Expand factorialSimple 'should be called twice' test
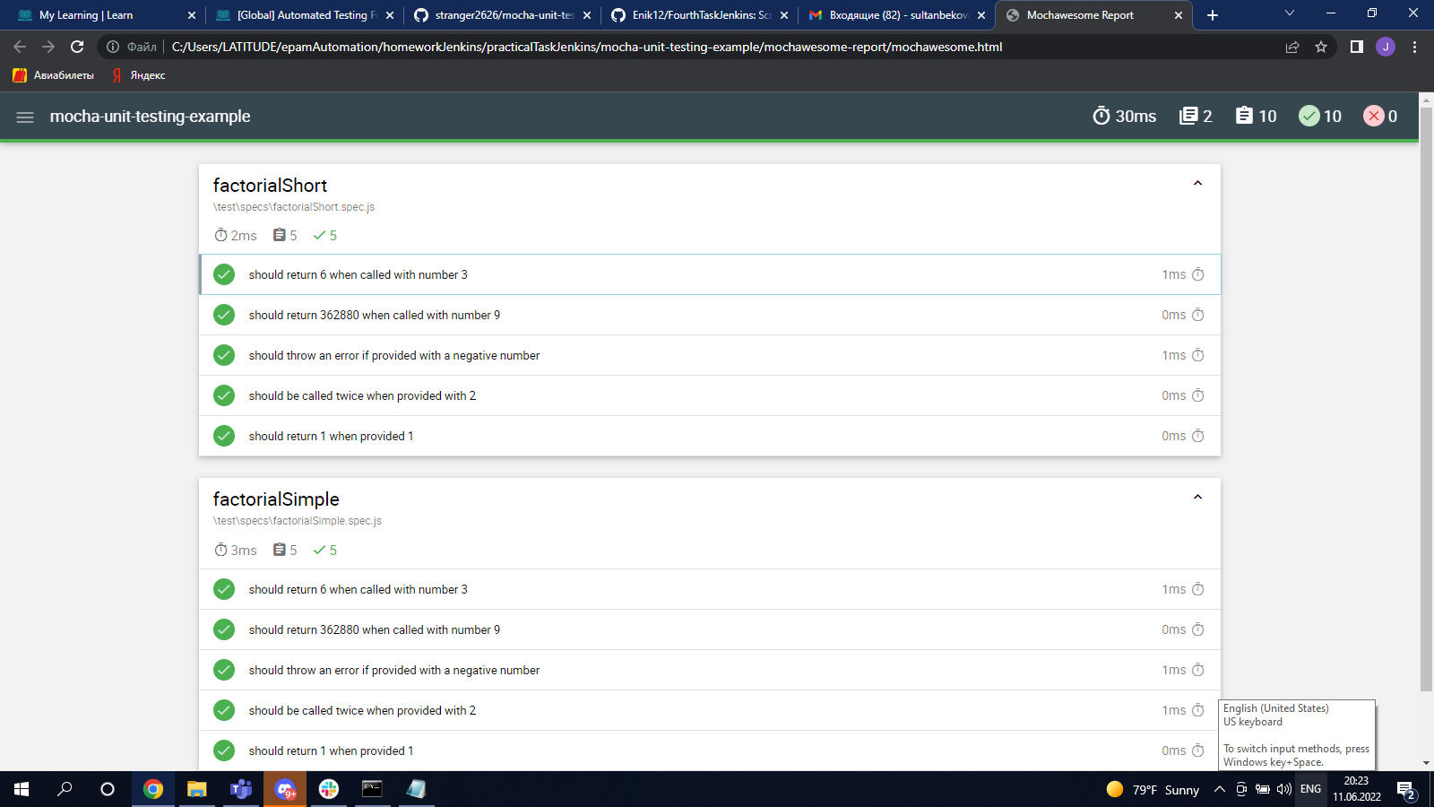This screenshot has width=1434, height=807. click(710, 710)
